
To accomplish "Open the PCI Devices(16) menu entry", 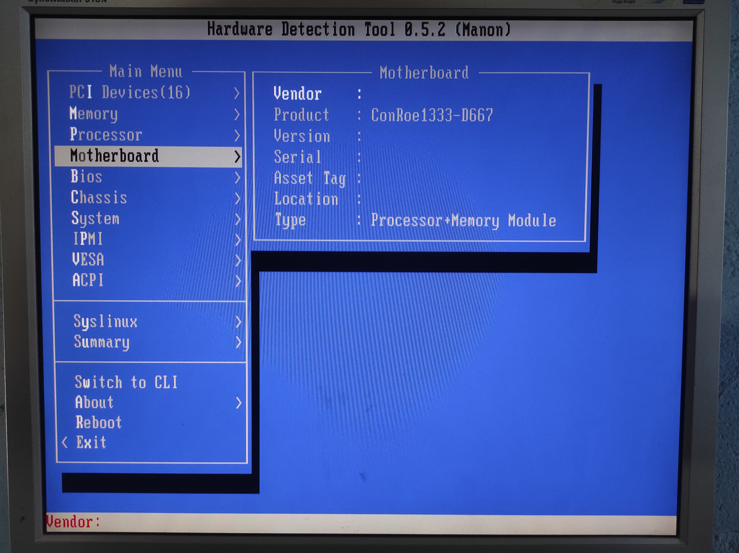I will 130,93.
